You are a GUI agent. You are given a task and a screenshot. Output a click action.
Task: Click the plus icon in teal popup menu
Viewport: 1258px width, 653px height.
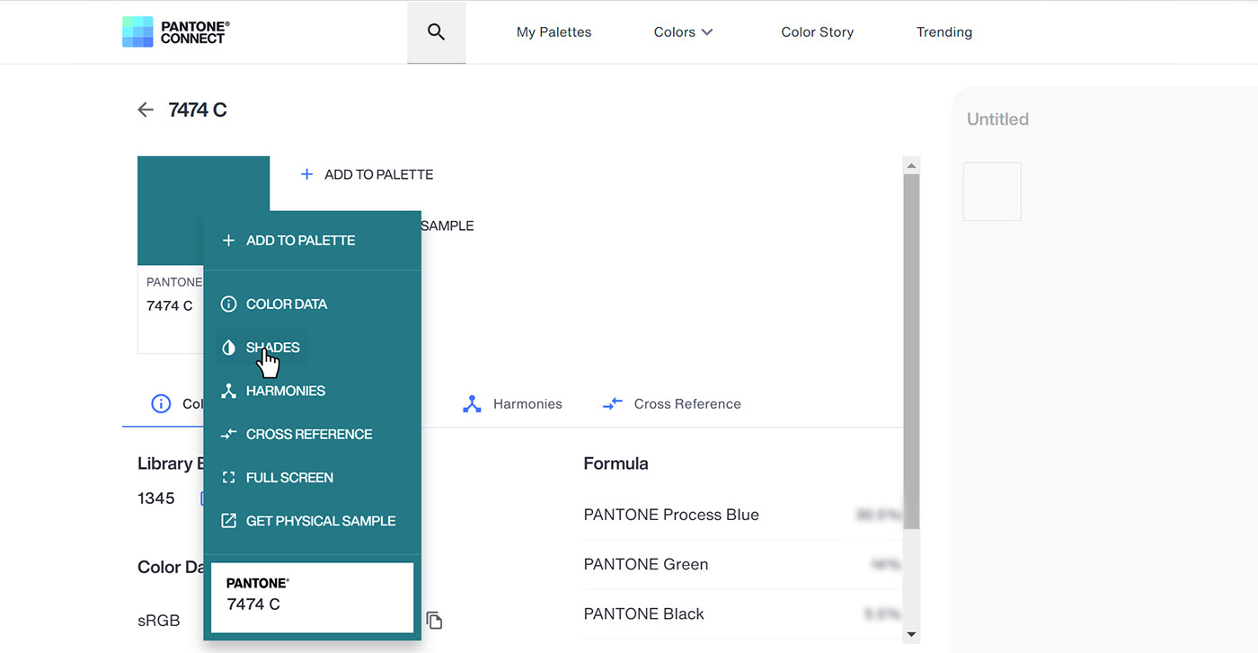[228, 241]
